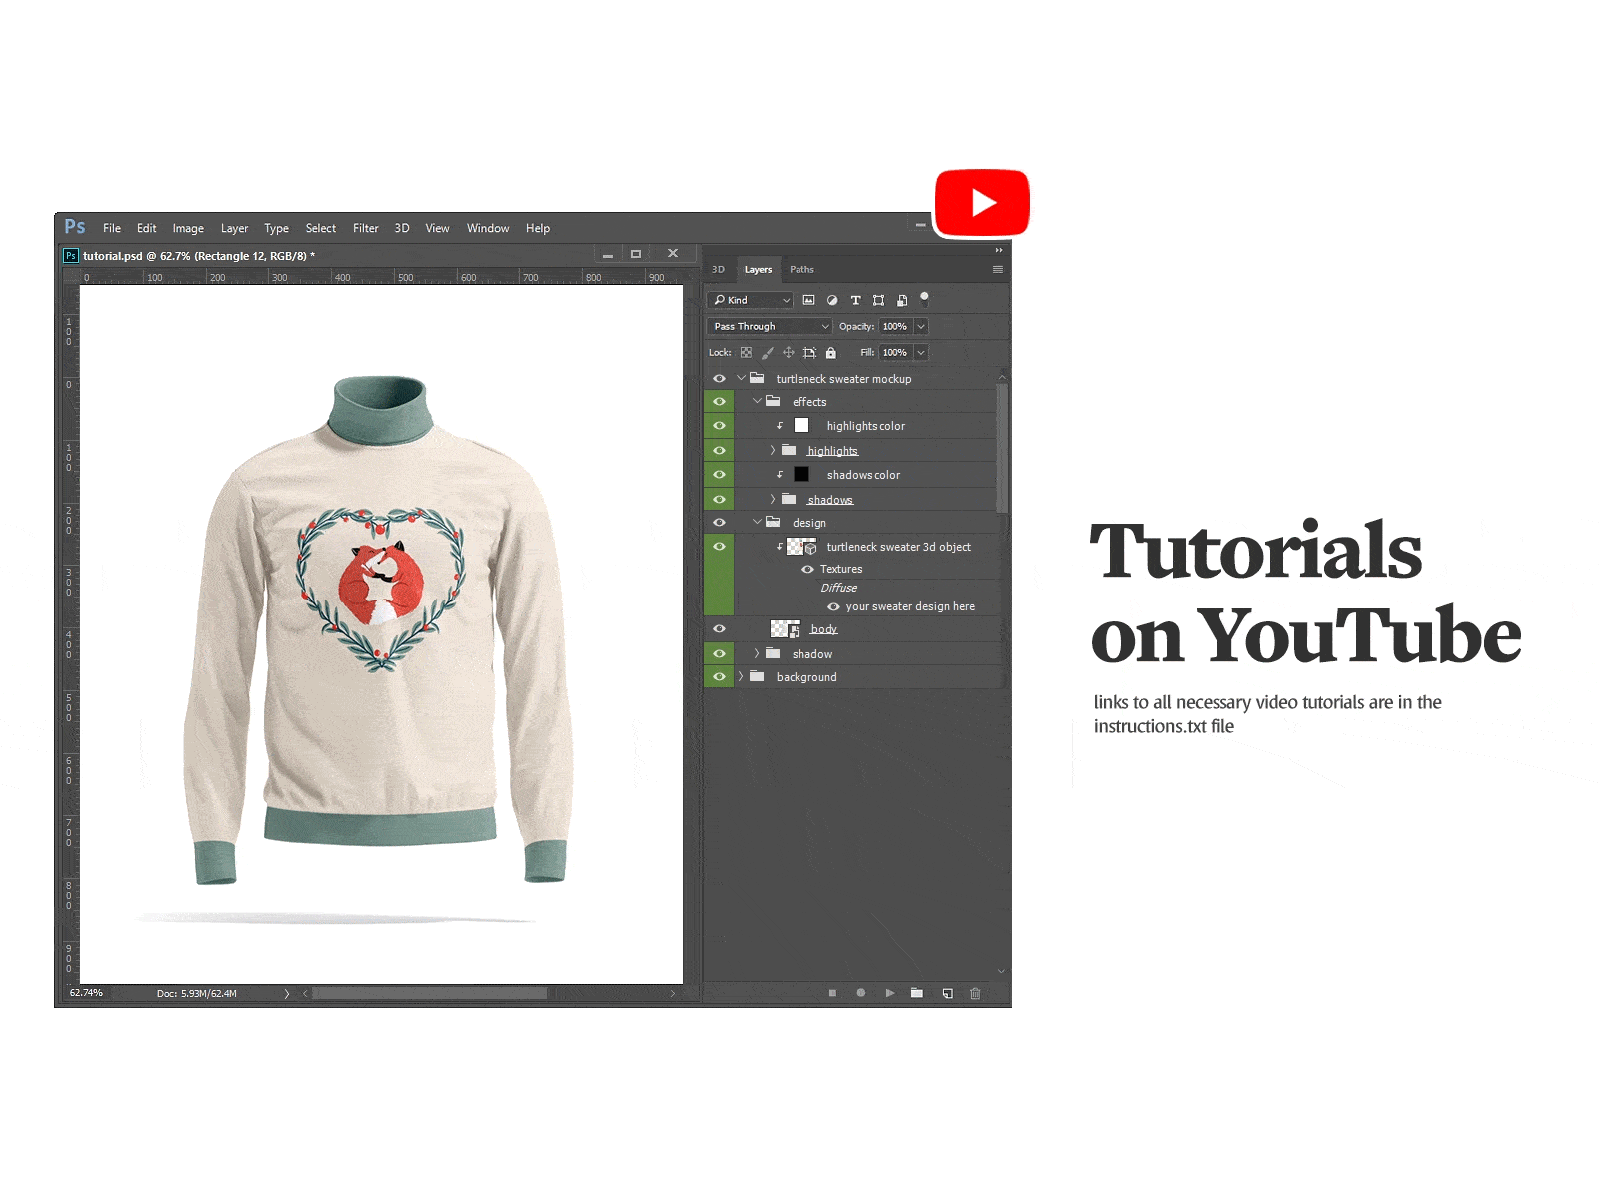Click the lock all padlock icon

point(830,353)
